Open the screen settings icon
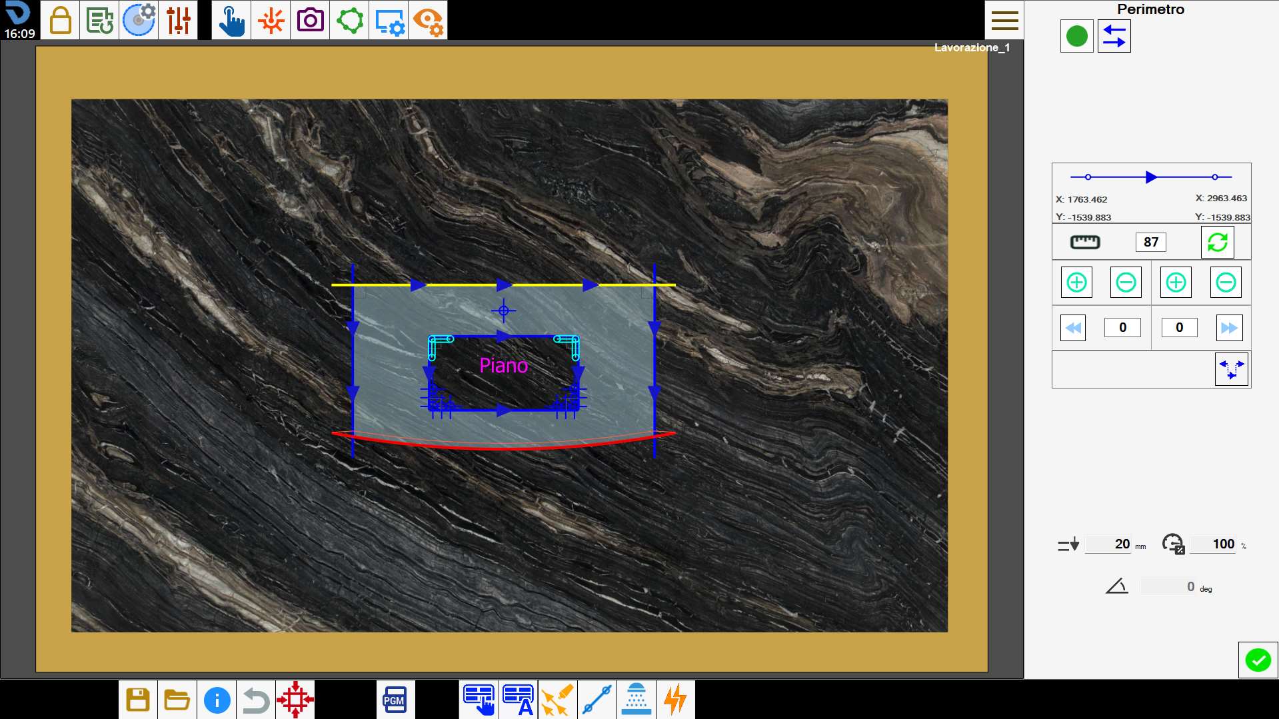 click(x=389, y=20)
